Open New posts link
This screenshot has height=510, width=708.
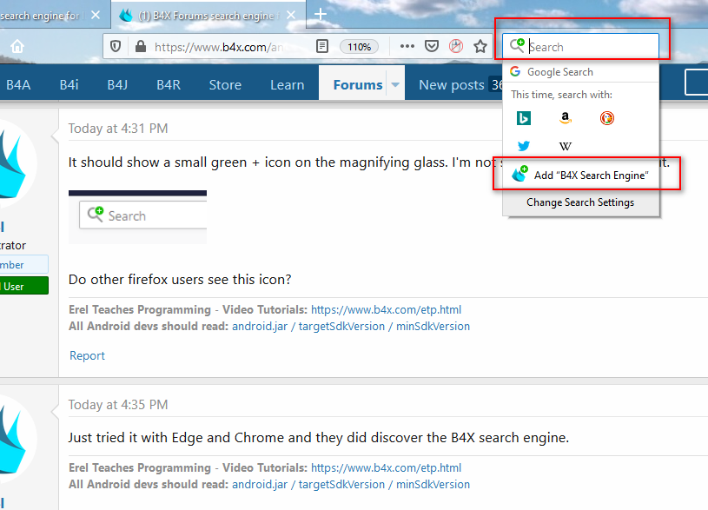point(452,84)
